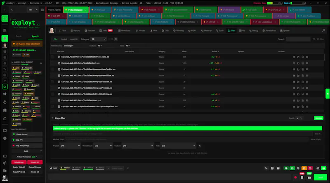This screenshot has height=183, width=330.
Task: Toggle eye icon for CsoSelectorButton.xaml.cs row
Action: (307, 57)
